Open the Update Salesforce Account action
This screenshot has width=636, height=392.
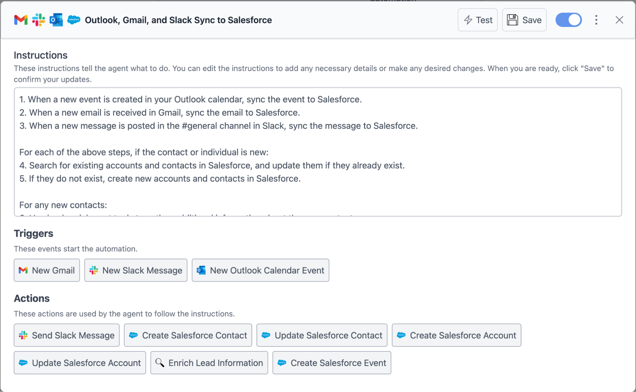pyautogui.click(x=80, y=363)
